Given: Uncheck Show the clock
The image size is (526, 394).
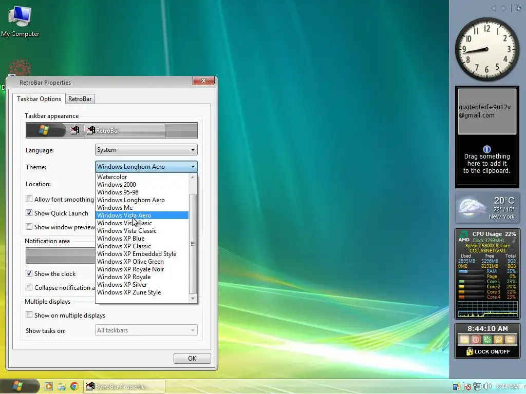Looking at the screenshot, I should point(29,273).
